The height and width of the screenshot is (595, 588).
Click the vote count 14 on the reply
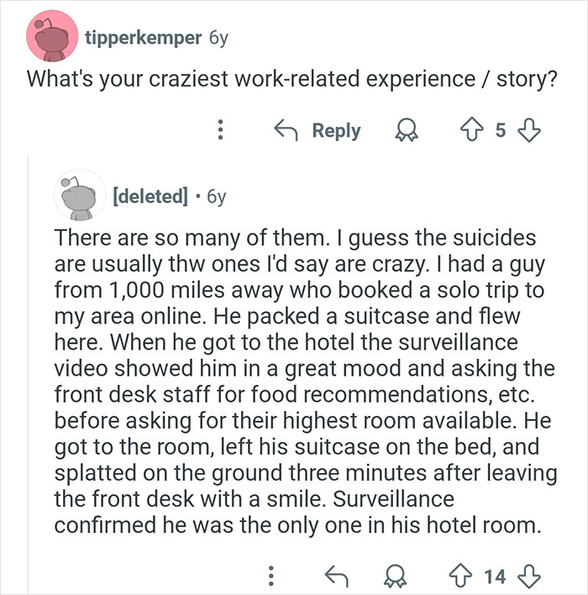tap(495, 576)
